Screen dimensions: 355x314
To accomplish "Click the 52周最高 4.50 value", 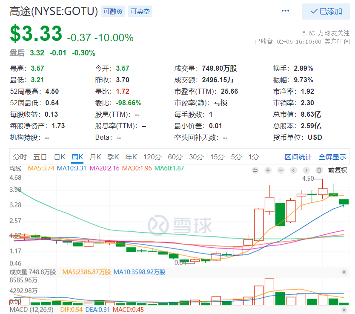I will 52,91.
